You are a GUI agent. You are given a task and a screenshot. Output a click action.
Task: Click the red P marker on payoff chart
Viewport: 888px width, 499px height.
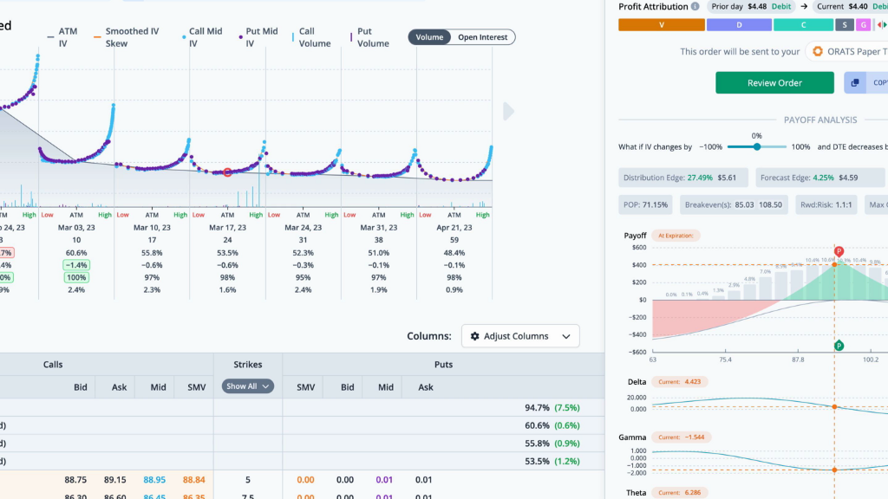[839, 251]
